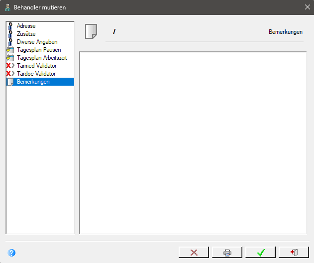Click the Tagesplan Pausen calendar icon
Viewport: 314px width, 263px height.
[x=10, y=50]
